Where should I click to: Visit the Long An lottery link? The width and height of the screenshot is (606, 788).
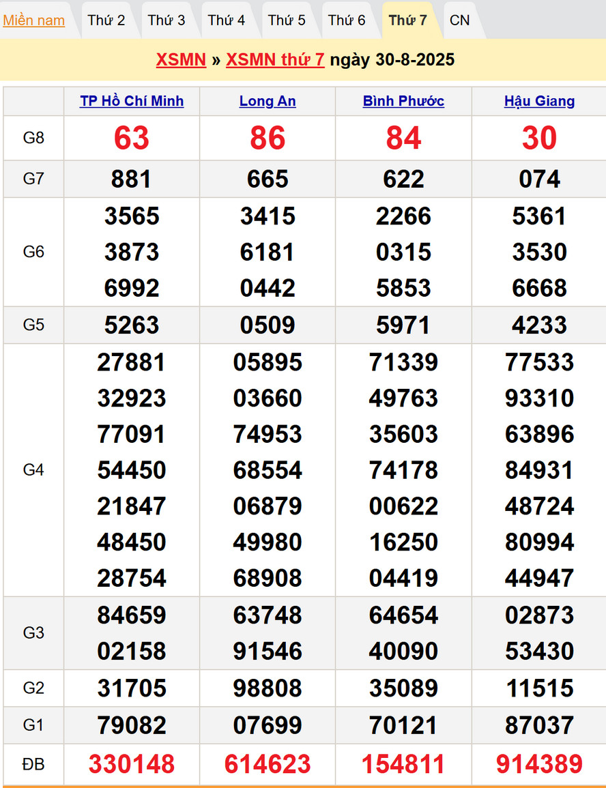(x=268, y=101)
